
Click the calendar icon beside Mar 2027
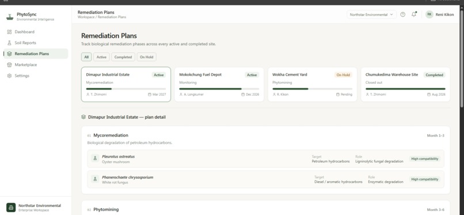pos(150,95)
